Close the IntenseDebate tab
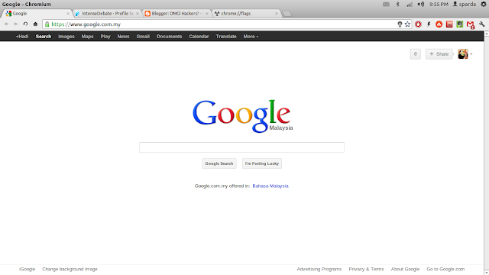 pos(138,14)
